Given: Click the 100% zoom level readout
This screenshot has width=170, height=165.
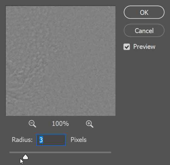Looking at the screenshot, I should (60, 124).
